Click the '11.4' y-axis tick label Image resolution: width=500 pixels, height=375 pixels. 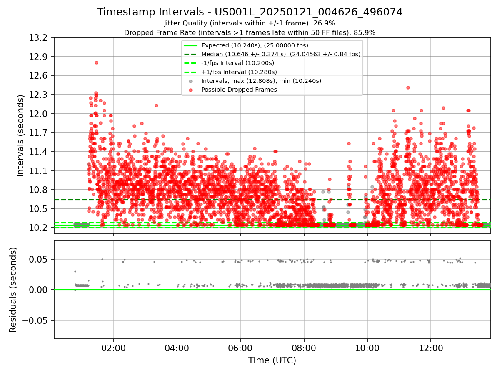point(39,152)
